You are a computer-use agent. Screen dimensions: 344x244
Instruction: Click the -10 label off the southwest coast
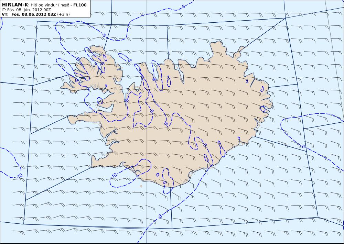[114, 175]
